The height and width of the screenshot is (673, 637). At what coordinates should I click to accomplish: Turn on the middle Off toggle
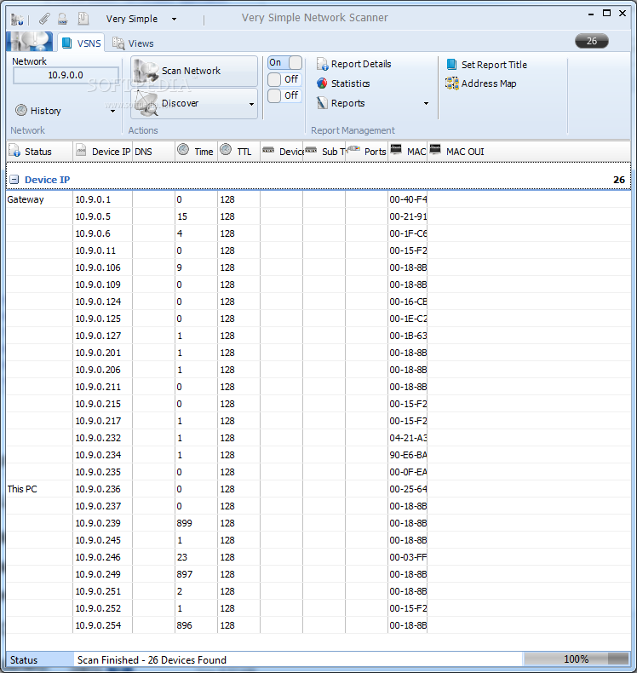click(x=284, y=79)
